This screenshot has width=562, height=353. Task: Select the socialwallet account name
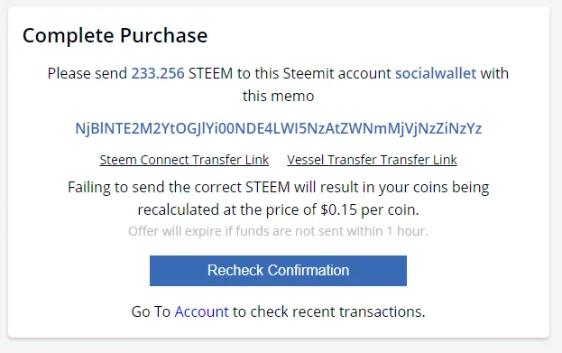click(436, 73)
